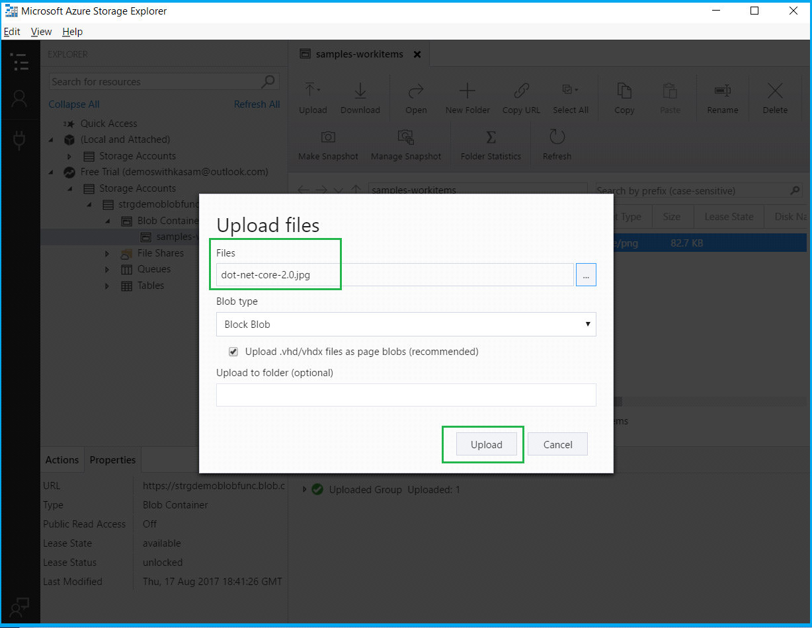Click the Last Modified value Thu, 17 Aug 2017
The height and width of the screenshot is (628, 812).
pos(212,582)
